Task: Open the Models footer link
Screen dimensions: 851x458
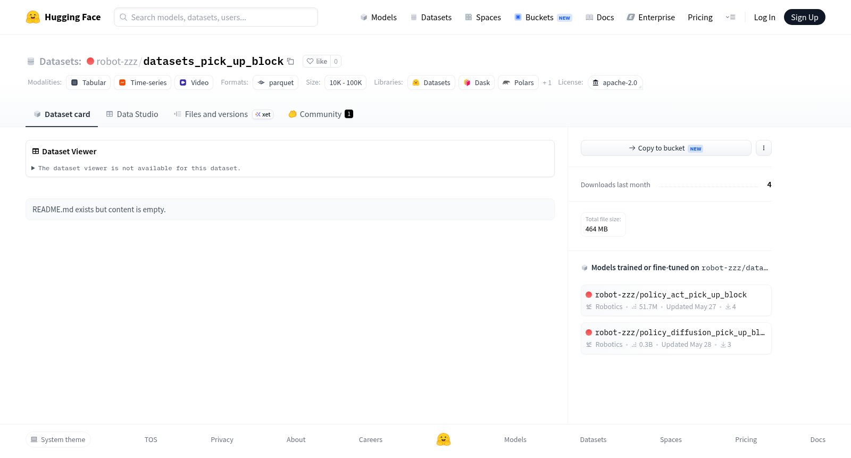Action: (515, 439)
